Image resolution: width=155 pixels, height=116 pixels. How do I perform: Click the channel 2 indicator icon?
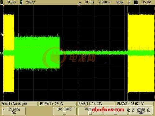click(x=21, y=2)
